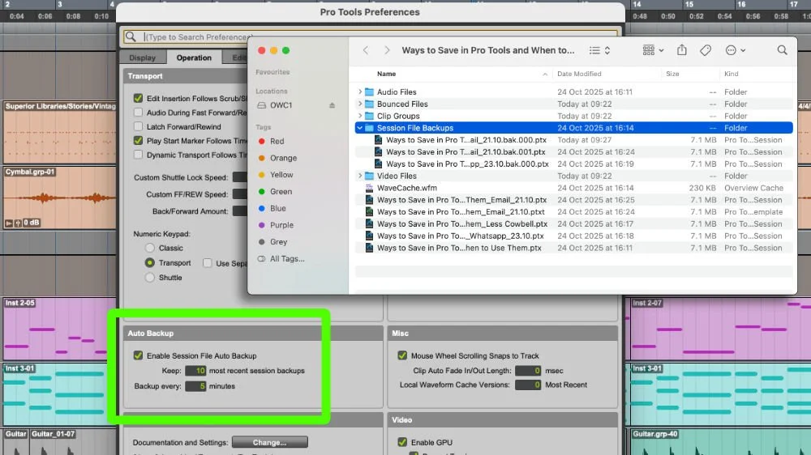811x455 pixels.
Task: Select the Red tag
Action: (x=277, y=141)
